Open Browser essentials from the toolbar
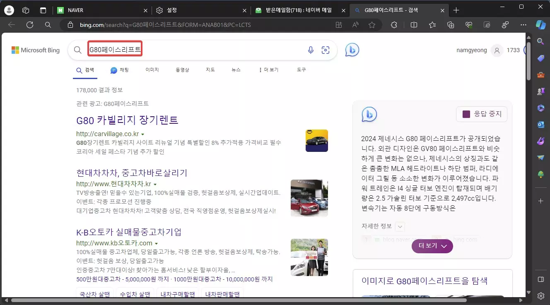550x305 pixels. [x=469, y=25]
